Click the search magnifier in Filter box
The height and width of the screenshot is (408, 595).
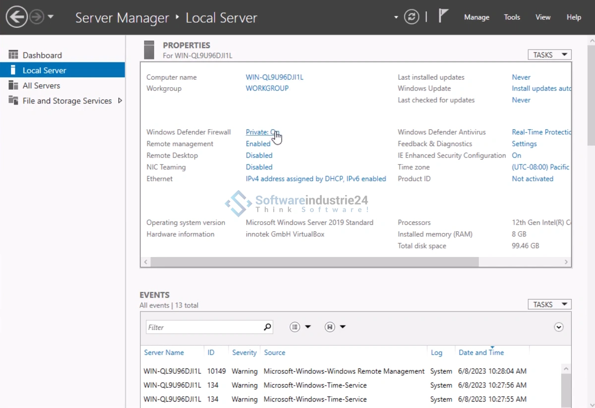pos(267,327)
